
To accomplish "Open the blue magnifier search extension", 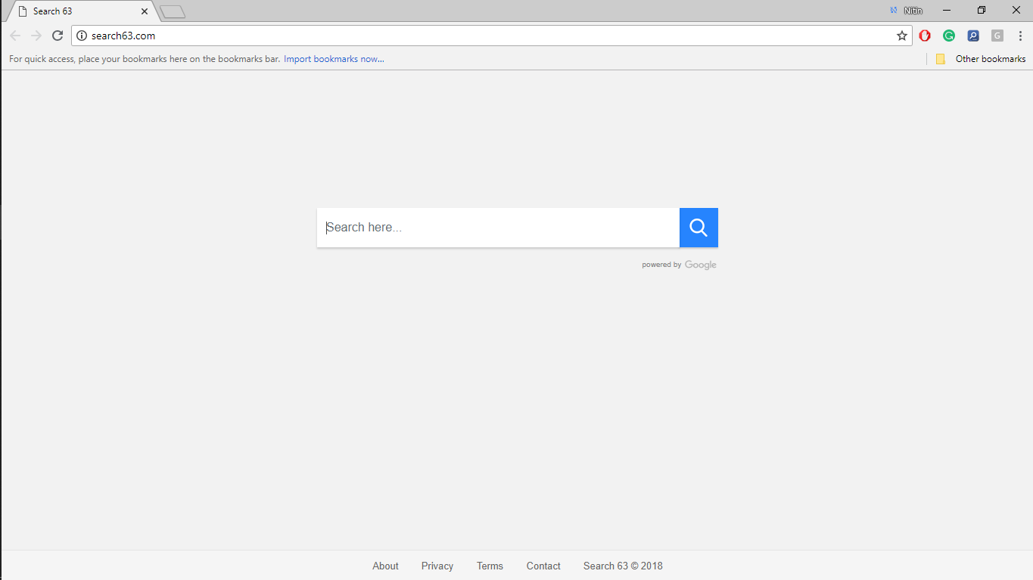I will pyautogui.click(x=973, y=35).
